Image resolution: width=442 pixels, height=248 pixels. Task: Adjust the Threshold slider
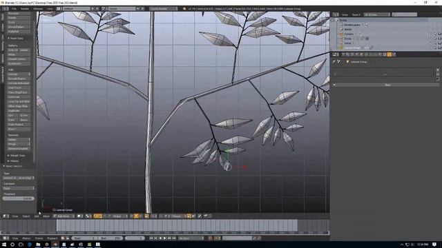coord(19,198)
